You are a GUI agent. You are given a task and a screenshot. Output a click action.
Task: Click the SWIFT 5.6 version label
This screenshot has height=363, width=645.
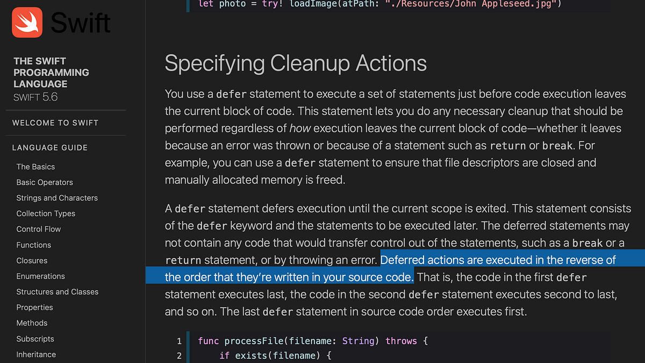(x=35, y=97)
